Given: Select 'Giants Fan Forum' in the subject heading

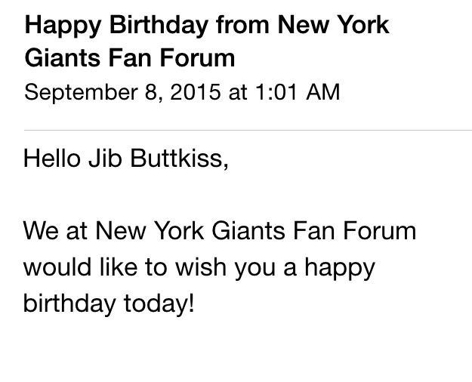Looking at the screenshot, I should pos(130,58).
